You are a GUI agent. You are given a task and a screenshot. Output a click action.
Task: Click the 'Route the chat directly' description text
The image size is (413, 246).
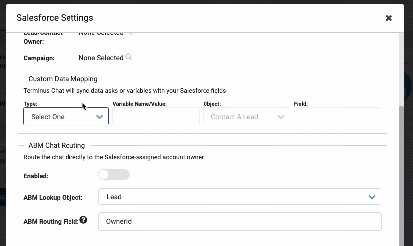[x=114, y=157]
